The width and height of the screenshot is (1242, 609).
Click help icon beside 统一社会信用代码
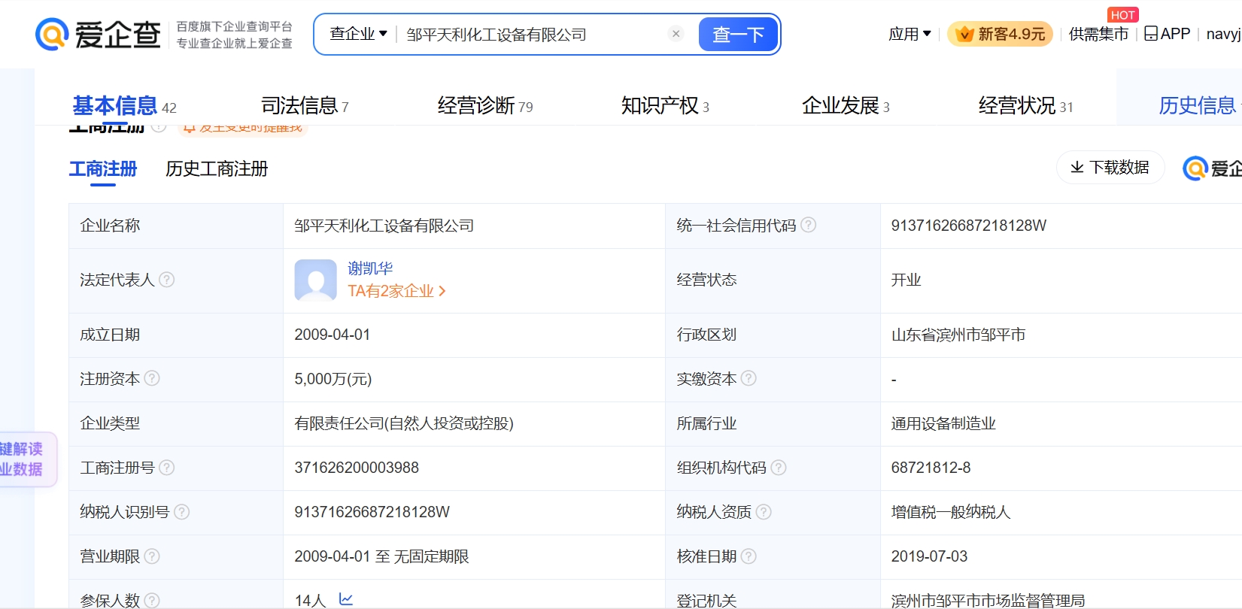pyautogui.click(x=809, y=225)
